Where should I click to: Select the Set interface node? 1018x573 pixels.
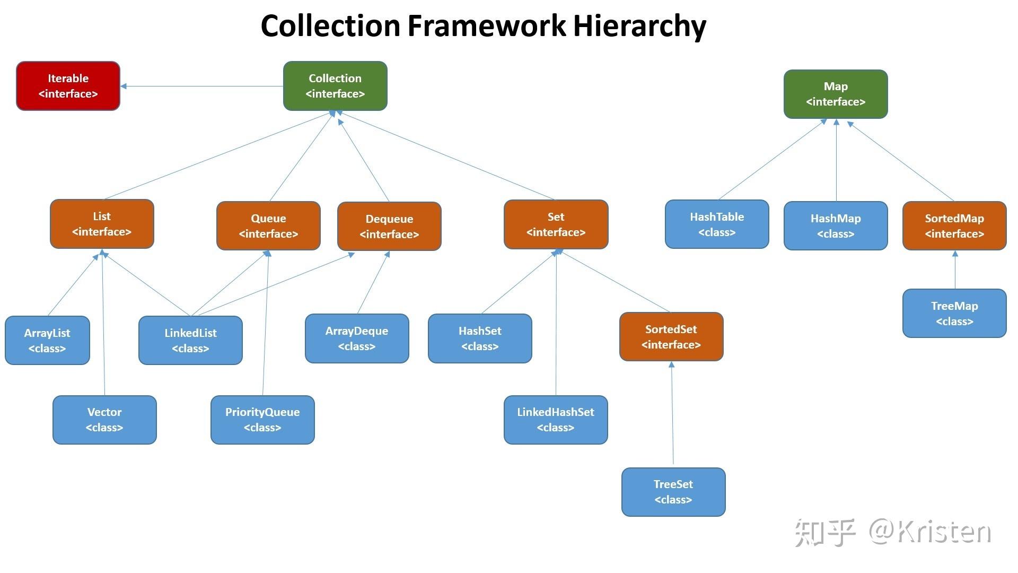click(x=549, y=225)
